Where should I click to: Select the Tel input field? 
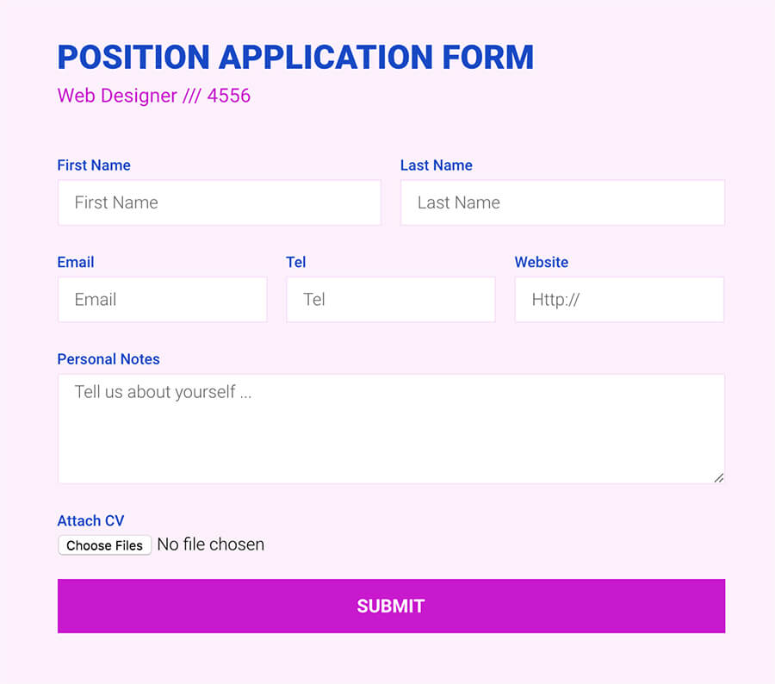coord(390,300)
